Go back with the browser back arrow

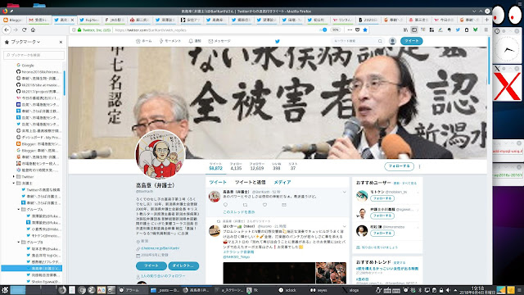pos(7,29)
